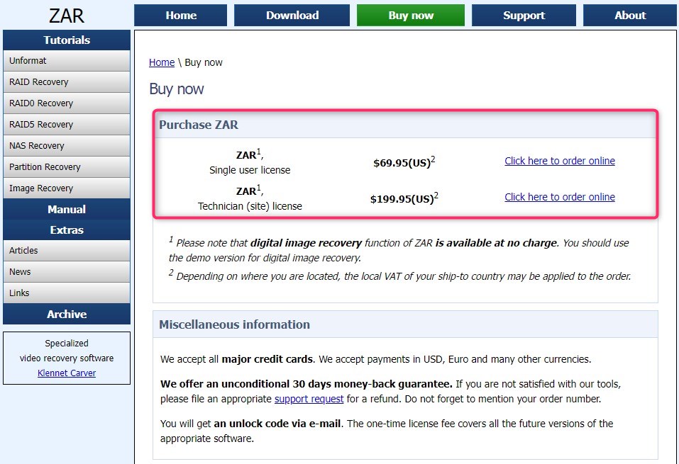Open the About navigation tab
The height and width of the screenshot is (464, 679).
630,15
